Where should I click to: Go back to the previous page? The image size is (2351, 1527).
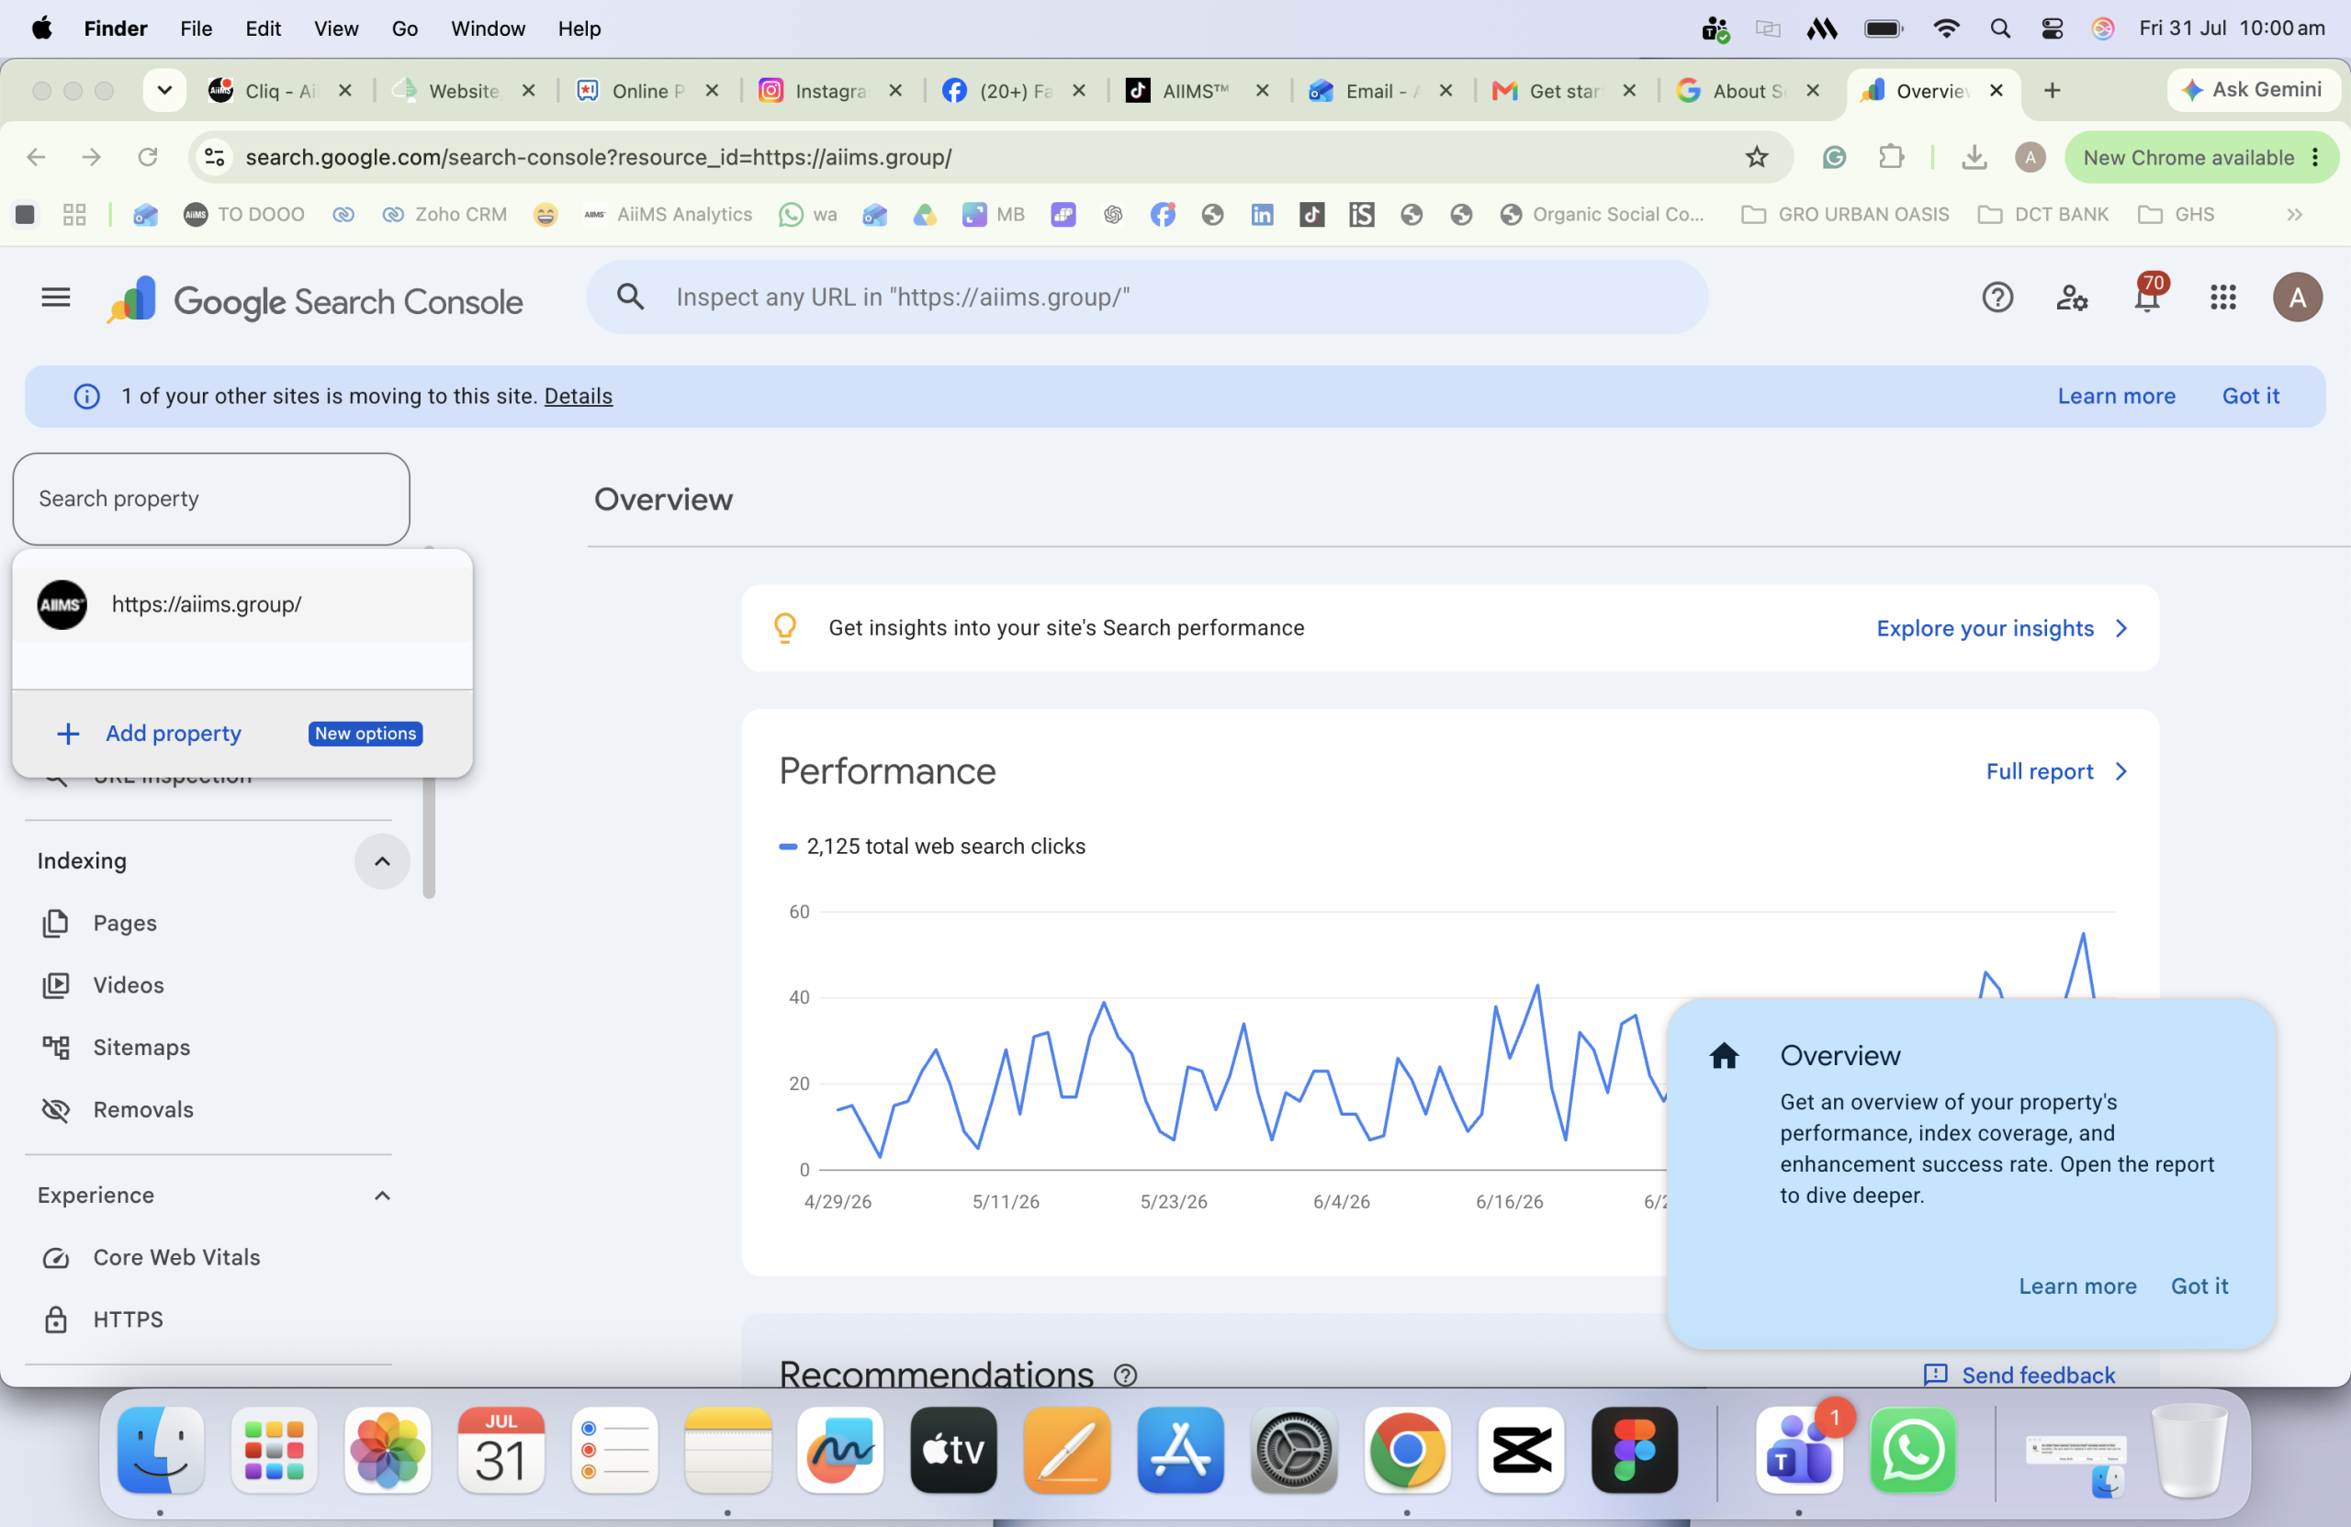[37, 157]
